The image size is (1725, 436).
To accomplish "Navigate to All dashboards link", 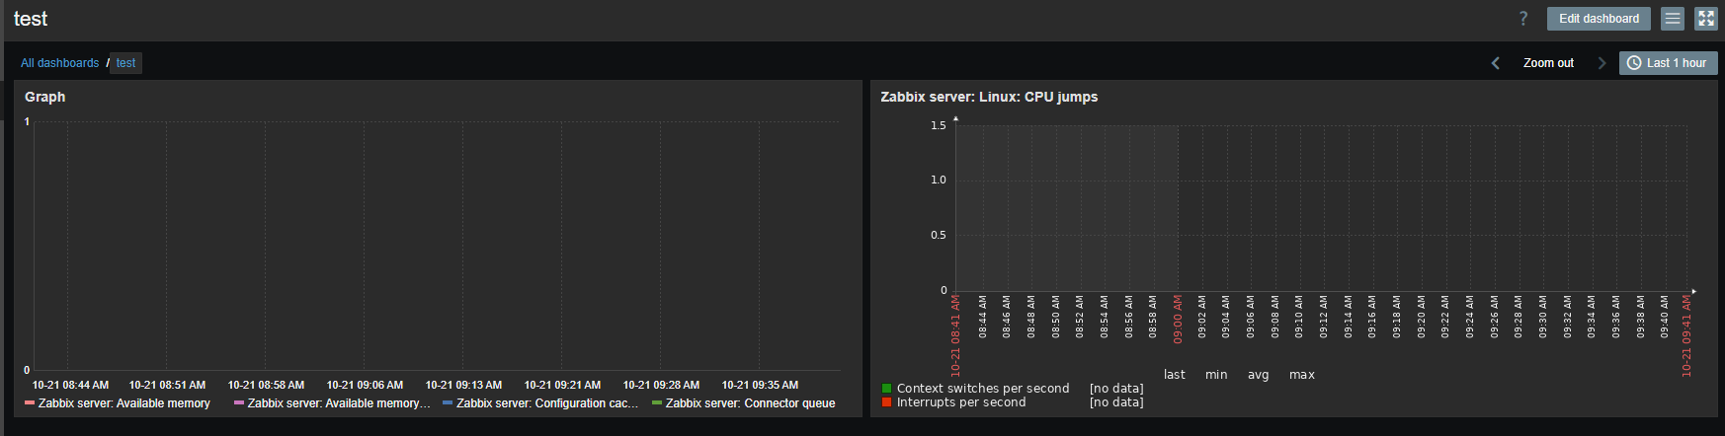I will coord(59,63).
